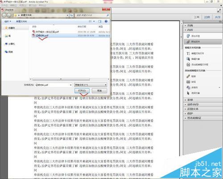
Task: Click the Forward arrow in the file dialog
Action: click(x=9, y=15)
